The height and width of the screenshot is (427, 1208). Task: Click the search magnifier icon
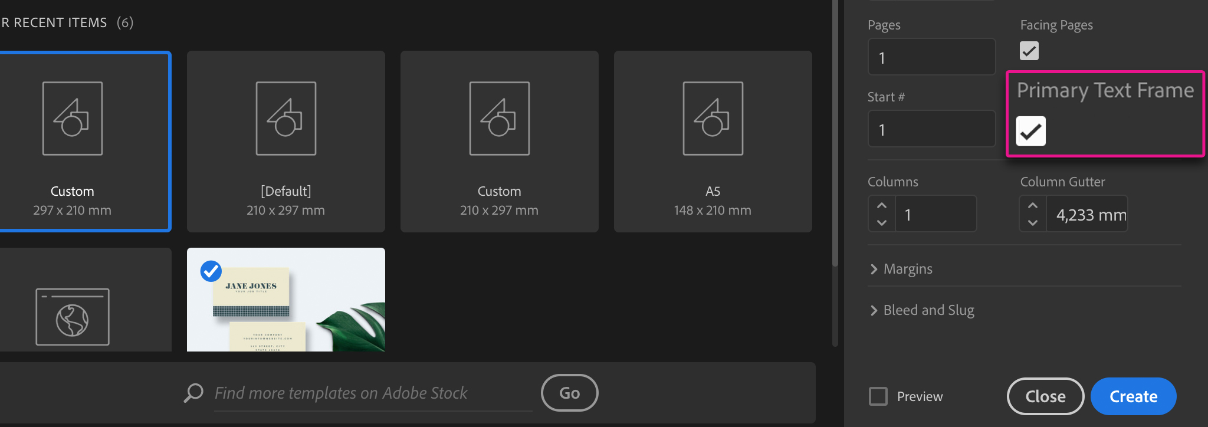[193, 392]
